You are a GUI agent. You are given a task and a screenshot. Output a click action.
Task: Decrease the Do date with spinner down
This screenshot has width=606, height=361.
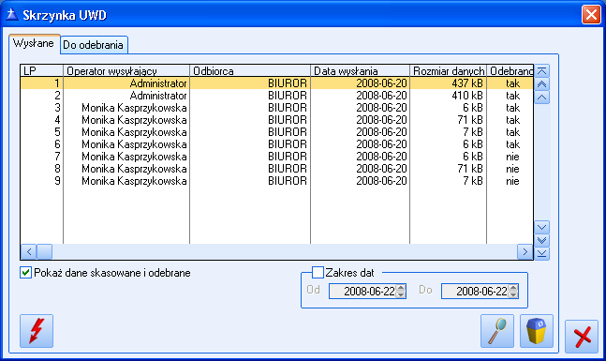click(513, 294)
